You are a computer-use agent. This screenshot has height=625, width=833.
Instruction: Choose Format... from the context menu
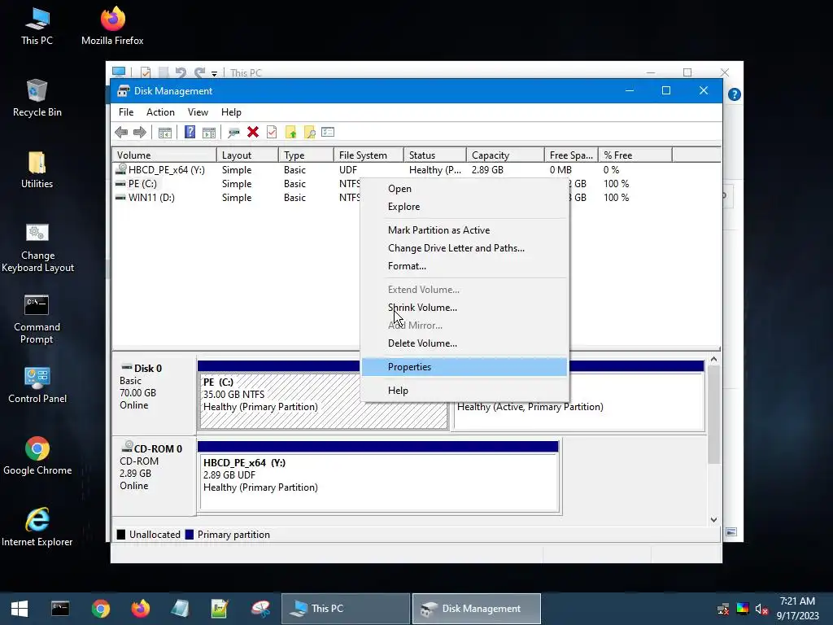click(x=464, y=266)
